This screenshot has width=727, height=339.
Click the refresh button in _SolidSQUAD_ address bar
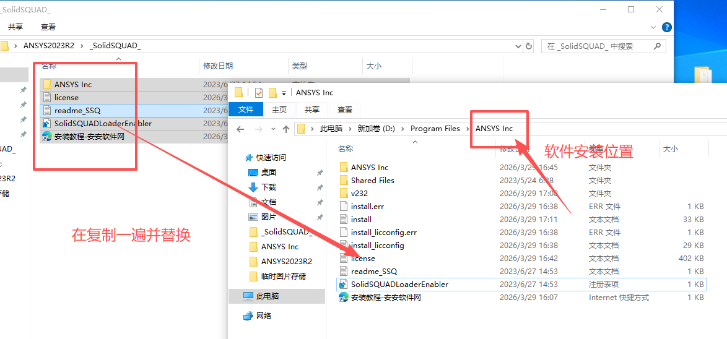pyautogui.click(x=529, y=46)
